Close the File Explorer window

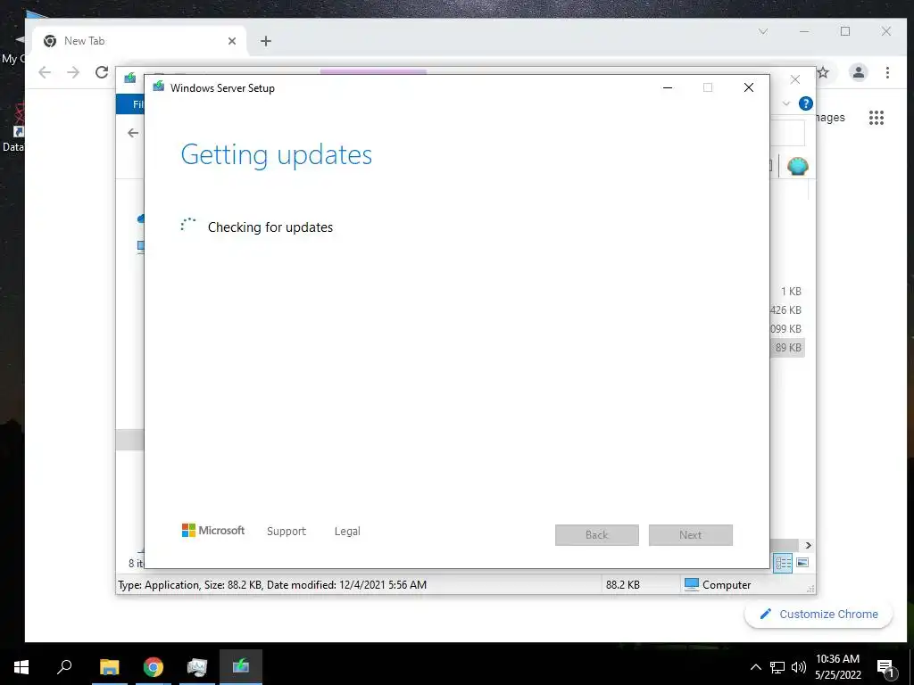click(795, 79)
